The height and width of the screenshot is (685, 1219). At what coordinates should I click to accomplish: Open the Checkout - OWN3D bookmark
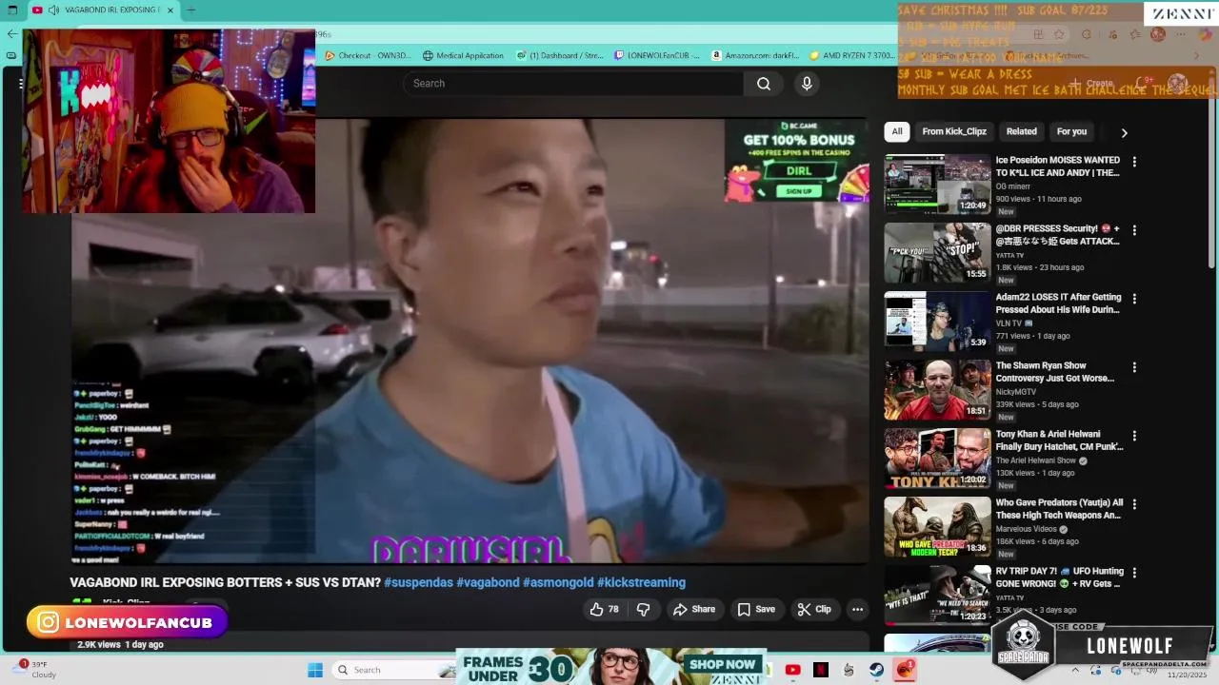click(368, 55)
